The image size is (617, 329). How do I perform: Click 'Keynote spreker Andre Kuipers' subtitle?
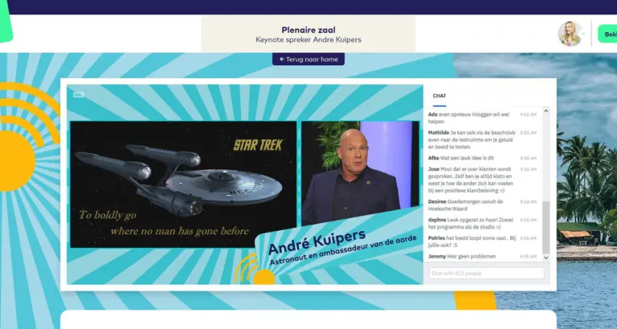pyautogui.click(x=308, y=39)
